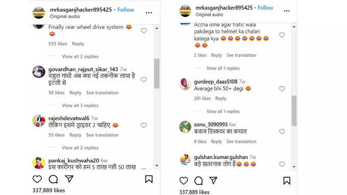
Task: Click the left comments scrollbar thumb
Action: 157,73
